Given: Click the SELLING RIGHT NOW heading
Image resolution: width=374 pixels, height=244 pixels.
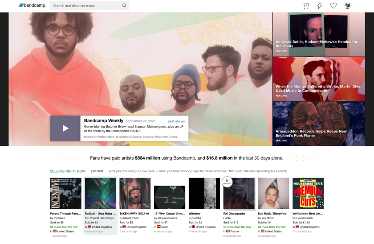Looking at the screenshot, I should pos(68,171).
